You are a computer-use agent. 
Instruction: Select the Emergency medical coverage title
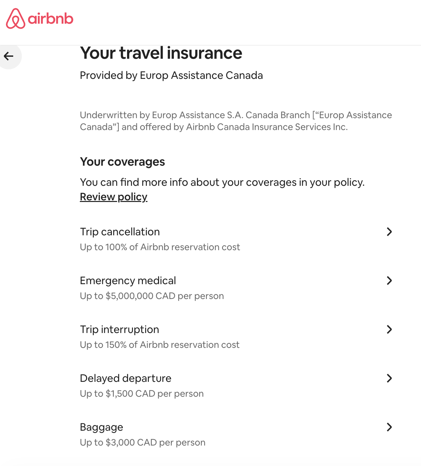[128, 281]
